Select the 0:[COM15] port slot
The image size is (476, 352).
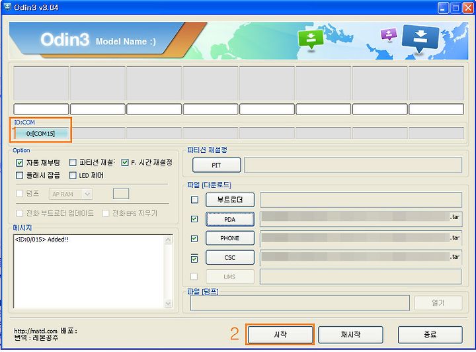click(x=41, y=134)
